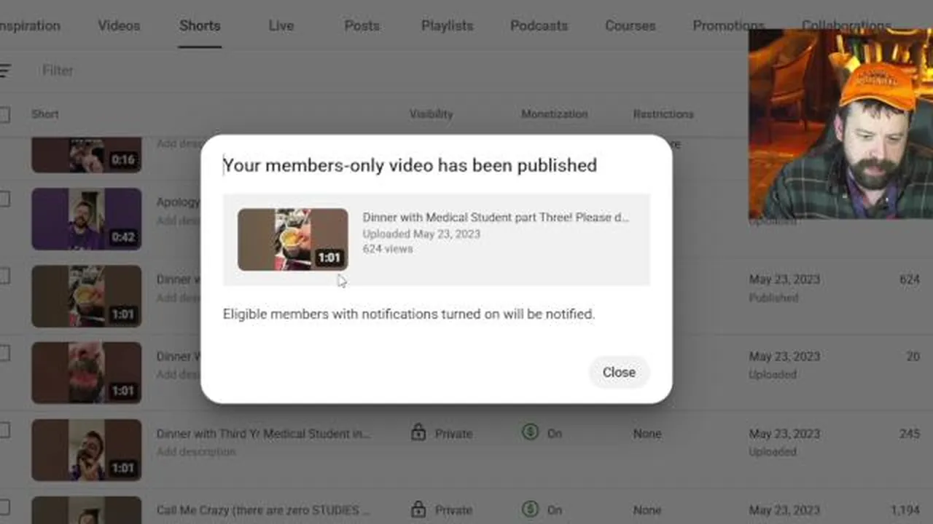Screen dimensions: 933x524
Task: Open the Courses tab
Action: tap(630, 25)
